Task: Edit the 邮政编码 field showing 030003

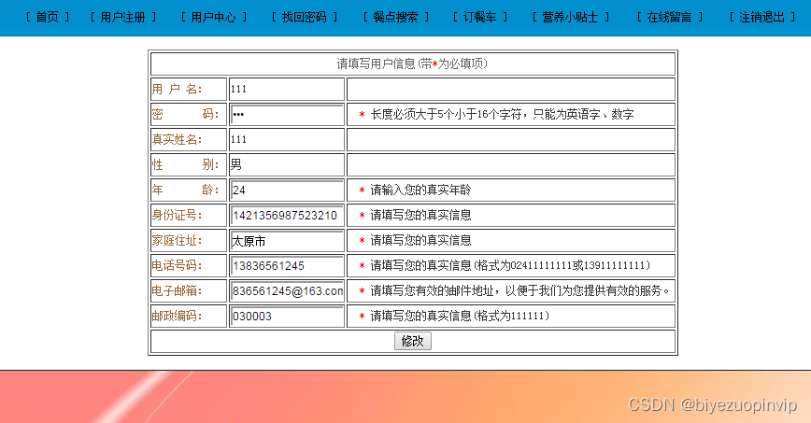Action: click(287, 316)
